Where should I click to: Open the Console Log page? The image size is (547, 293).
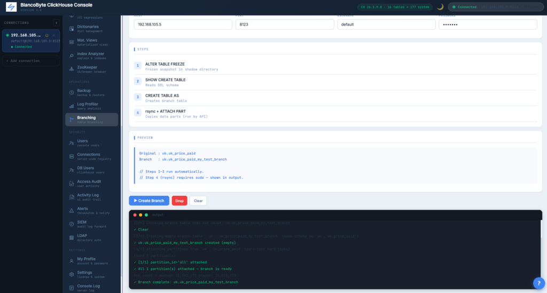[92, 288]
